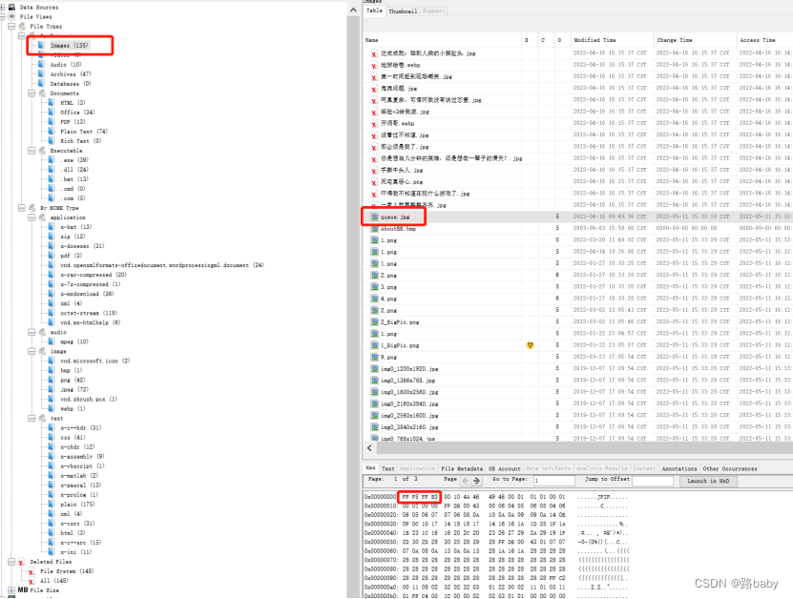
Task: Go to next hex page arrow
Action: [x=476, y=481]
